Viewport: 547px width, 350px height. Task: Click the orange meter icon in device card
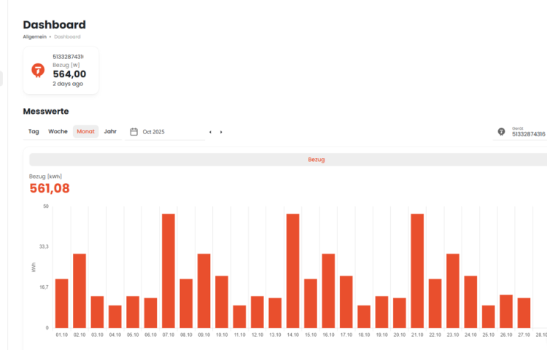coord(38,70)
